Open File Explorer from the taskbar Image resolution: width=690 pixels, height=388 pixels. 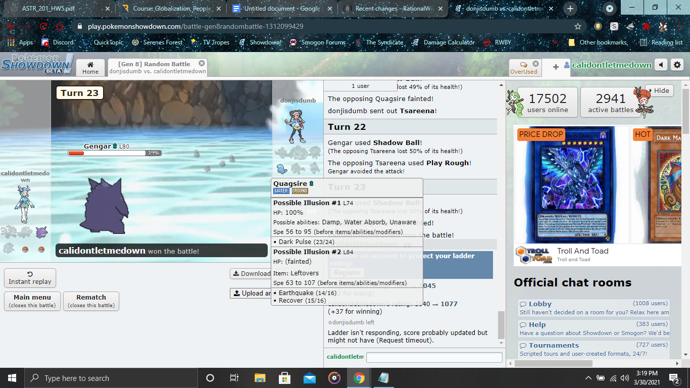pyautogui.click(x=260, y=378)
